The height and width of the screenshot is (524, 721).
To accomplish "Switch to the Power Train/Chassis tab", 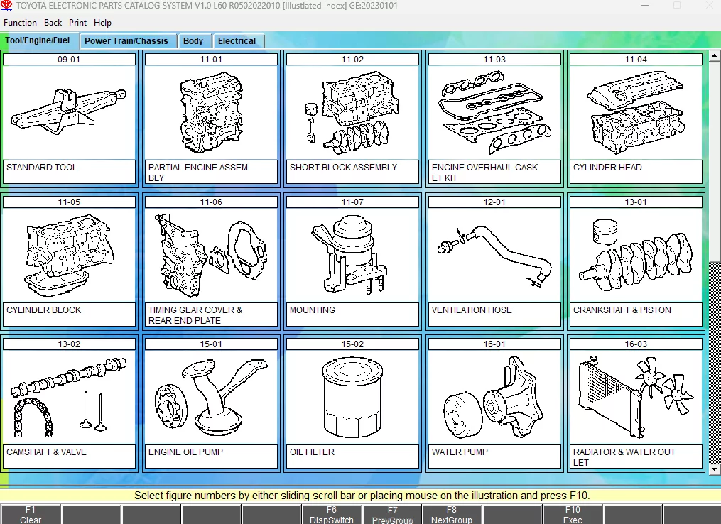I will pos(126,41).
